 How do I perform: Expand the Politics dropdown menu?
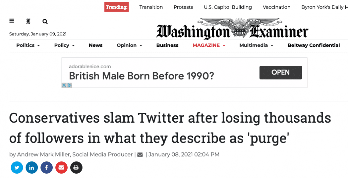(28, 45)
